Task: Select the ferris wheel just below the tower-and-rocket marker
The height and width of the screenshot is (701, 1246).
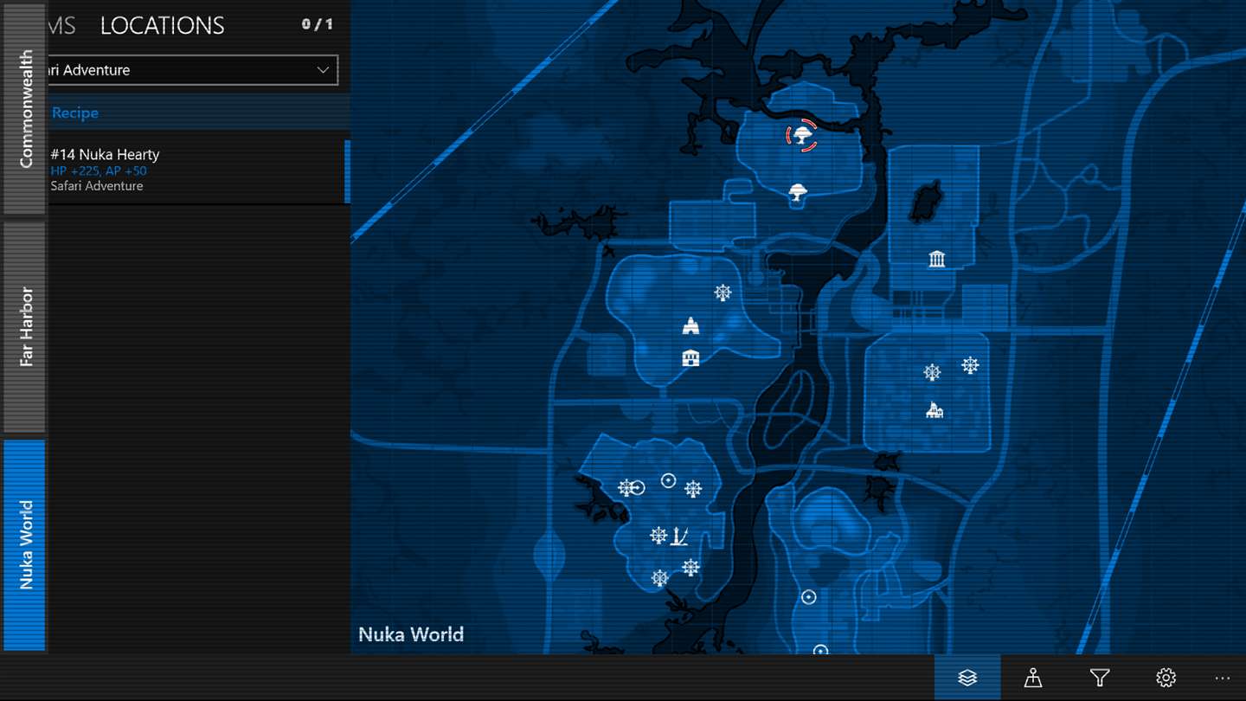Action: (690, 568)
